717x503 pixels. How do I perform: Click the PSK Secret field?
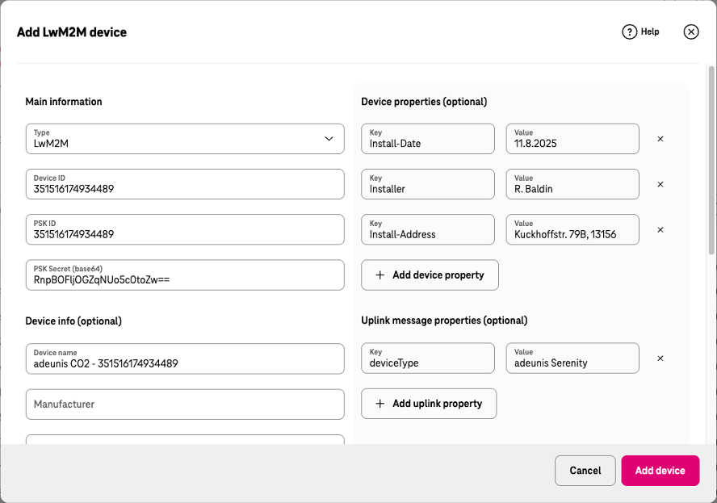point(185,275)
